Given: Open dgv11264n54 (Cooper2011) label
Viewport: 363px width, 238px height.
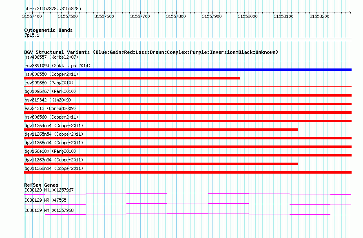Looking at the screenshot, I should coord(54,126).
